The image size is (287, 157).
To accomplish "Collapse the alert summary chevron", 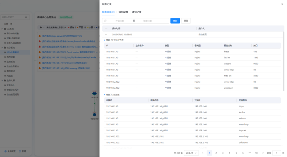I will pyautogui.click(x=44, y=27).
